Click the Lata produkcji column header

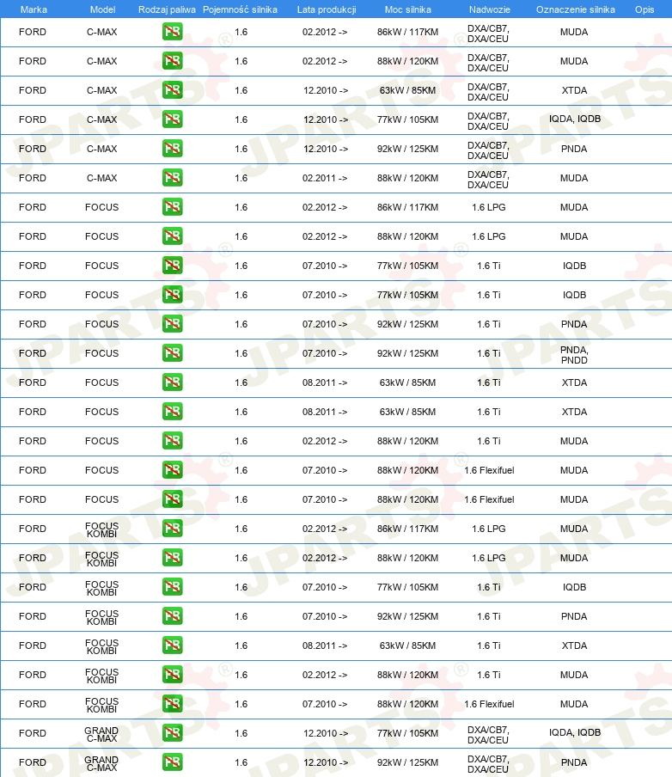[327, 9]
